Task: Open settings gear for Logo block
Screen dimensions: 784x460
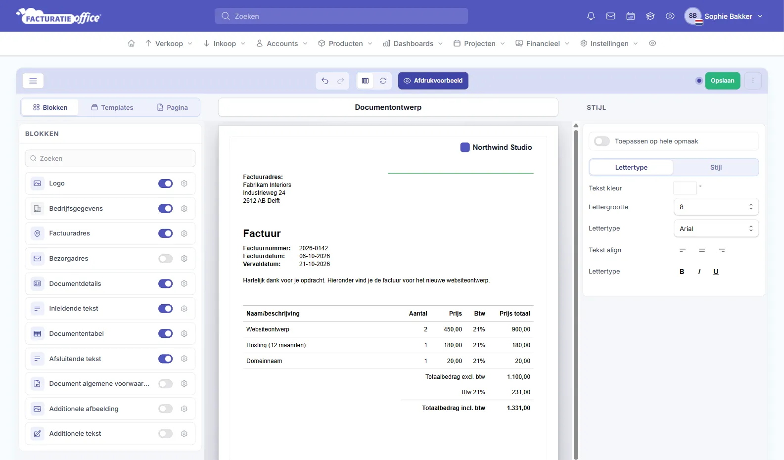Action: [184, 184]
